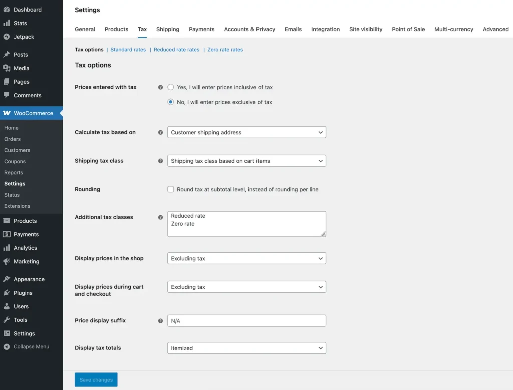Screen dimensions: 513x390
Task: Click the Stats chart icon
Action: (8, 23)
